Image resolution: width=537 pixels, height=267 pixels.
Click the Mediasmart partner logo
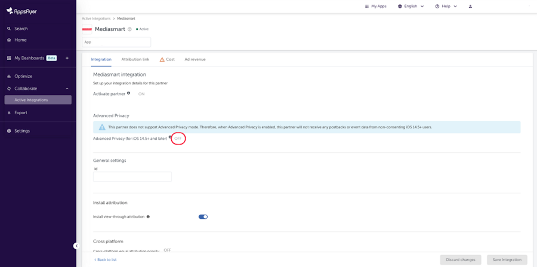point(87,29)
